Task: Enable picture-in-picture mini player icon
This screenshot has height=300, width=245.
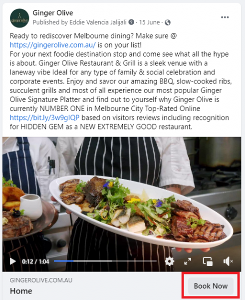Action: pyautogui.click(x=208, y=261)
